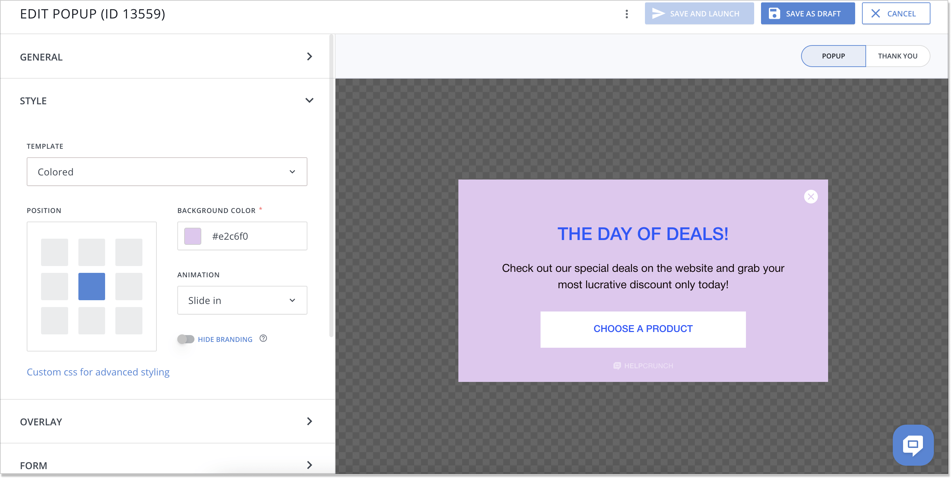
Task: Click Save as Draft button
Action: tap(807, 14)
